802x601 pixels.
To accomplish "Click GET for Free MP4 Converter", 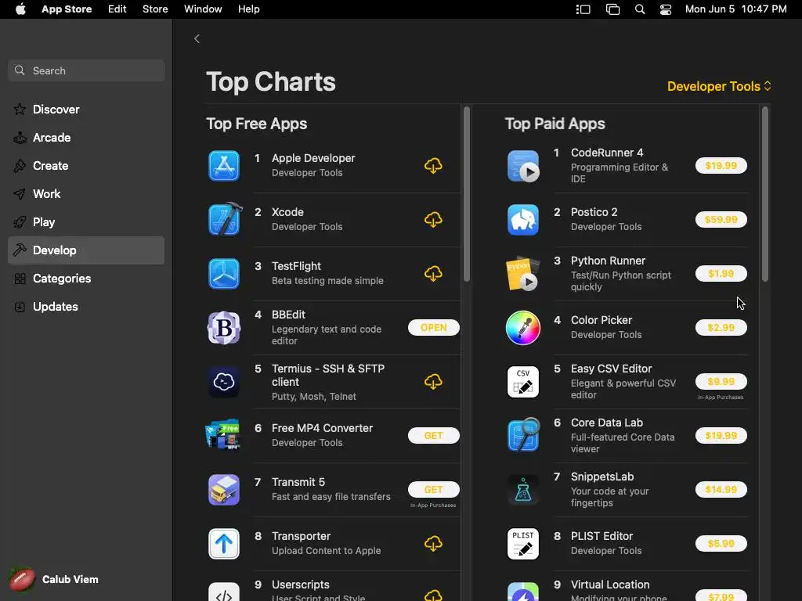I will (x=434, y=435).
